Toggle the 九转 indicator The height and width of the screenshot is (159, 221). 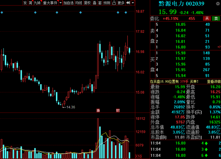tap(37, 3)
